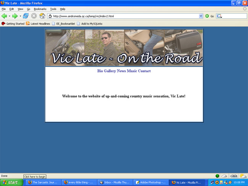Screen dimensions: 248x186
Task: Click the Forward arrow navigation button
Action: (x=15, y=16)
